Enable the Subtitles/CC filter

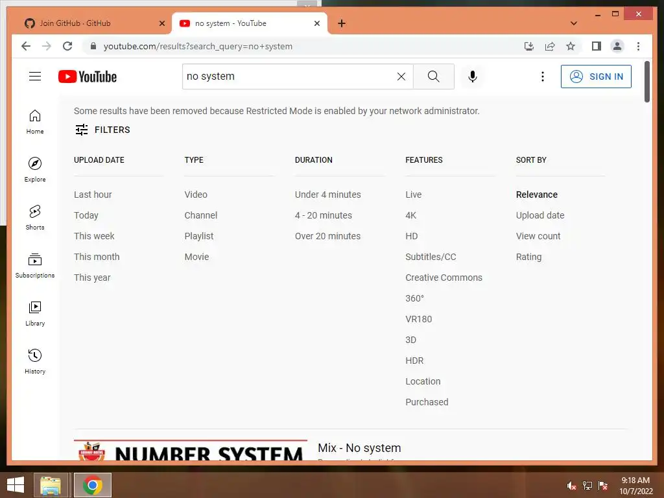431,257
